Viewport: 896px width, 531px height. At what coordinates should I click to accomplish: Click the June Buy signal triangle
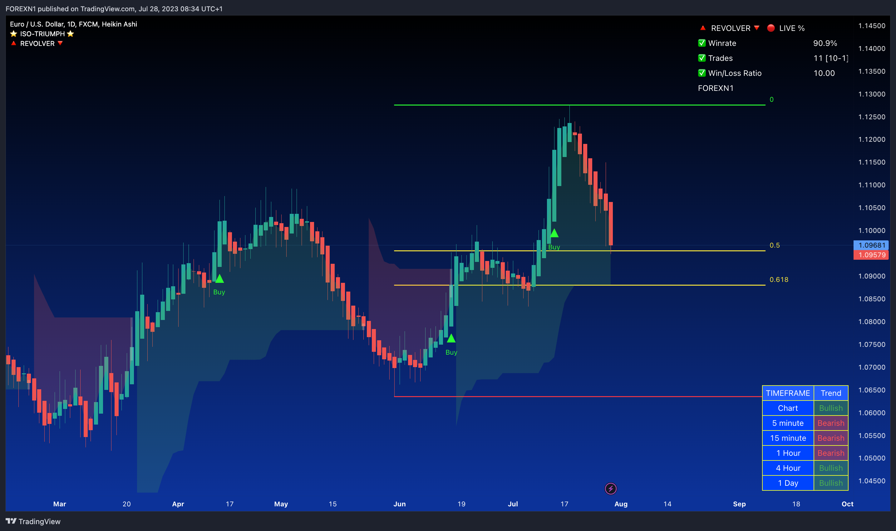[451, 338]
